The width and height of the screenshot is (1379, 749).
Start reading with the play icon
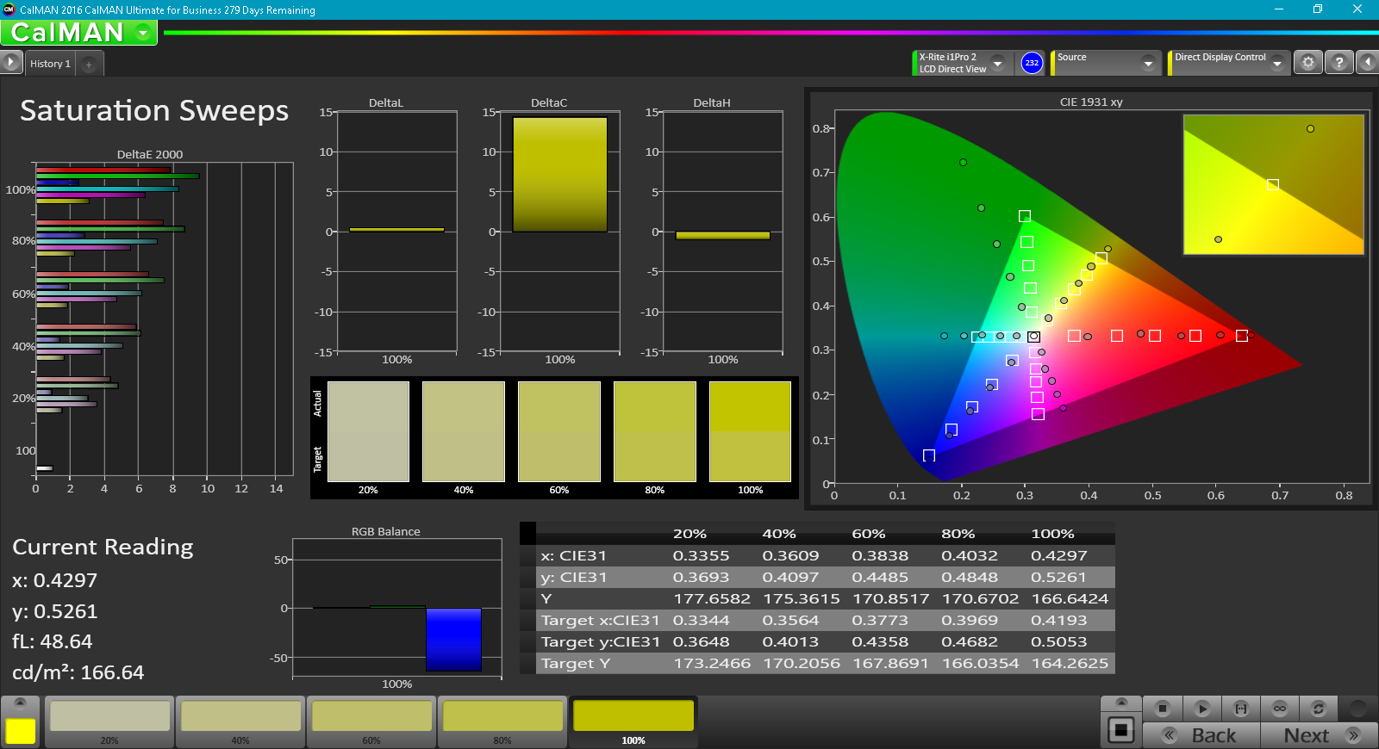coord(1201,709)
